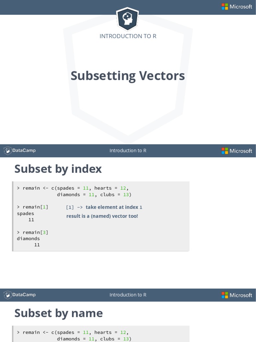
Task: Click the Microsoft logo on Subset by index slide
Action: click(x=237, y=151)
